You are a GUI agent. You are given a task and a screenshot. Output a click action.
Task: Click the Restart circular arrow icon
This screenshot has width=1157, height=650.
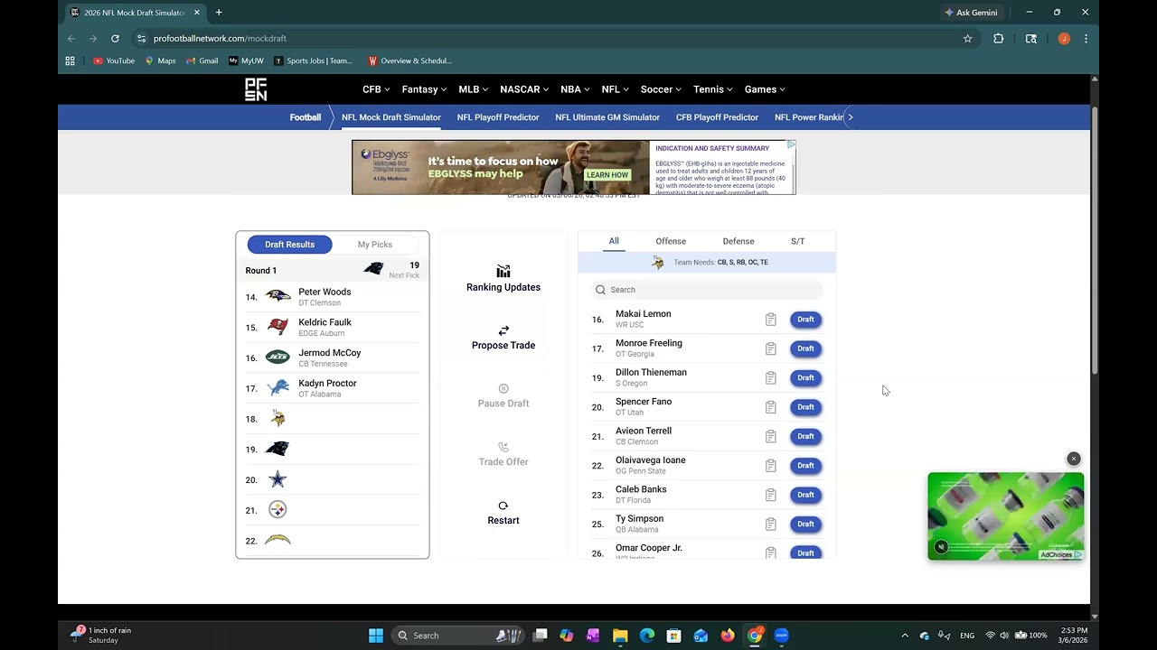point(503,506)
